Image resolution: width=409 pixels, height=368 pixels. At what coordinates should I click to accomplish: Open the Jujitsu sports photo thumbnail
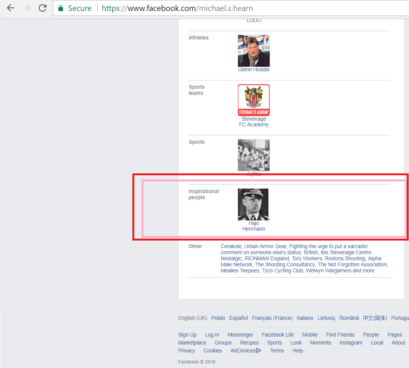[253, 155]
